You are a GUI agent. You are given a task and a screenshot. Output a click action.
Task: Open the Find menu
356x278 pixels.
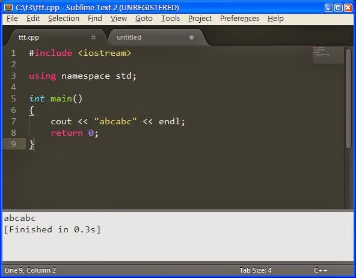point(94,19)
